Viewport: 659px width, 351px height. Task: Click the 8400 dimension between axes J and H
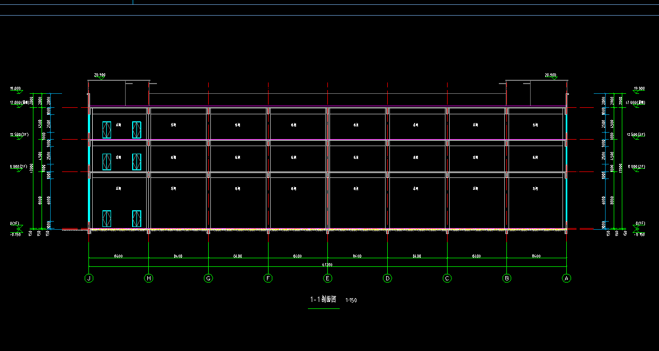click(118, 256)
